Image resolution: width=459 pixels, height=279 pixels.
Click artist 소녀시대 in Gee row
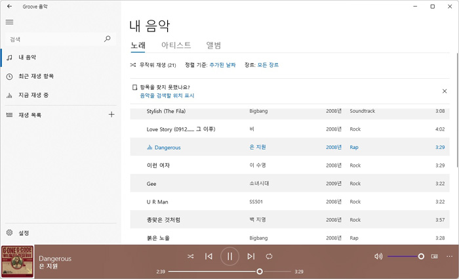tap(259, 183)
